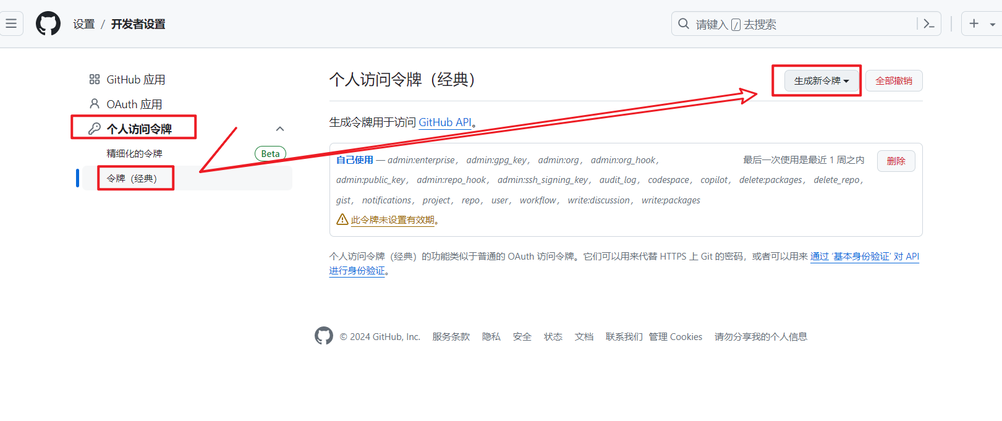Click the 全部撤销 button
The width and height of the screenshot is (1002, 421).
(893, 81)
